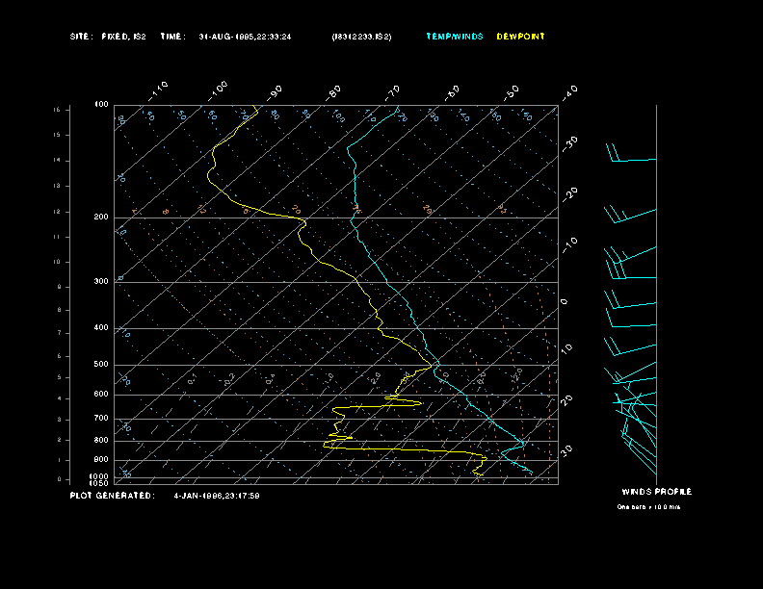The width and height of the screenshot is (763, 589).
Task: Select the 'SITE:' header label
Action: (x=81, y=37)
